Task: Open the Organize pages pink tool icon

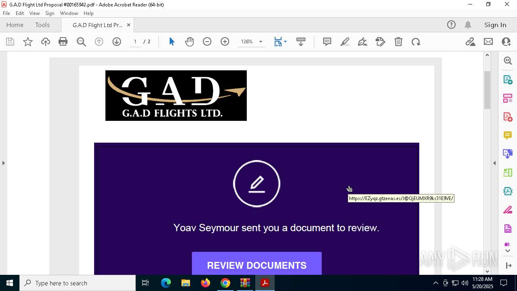Action: [508, 98]
